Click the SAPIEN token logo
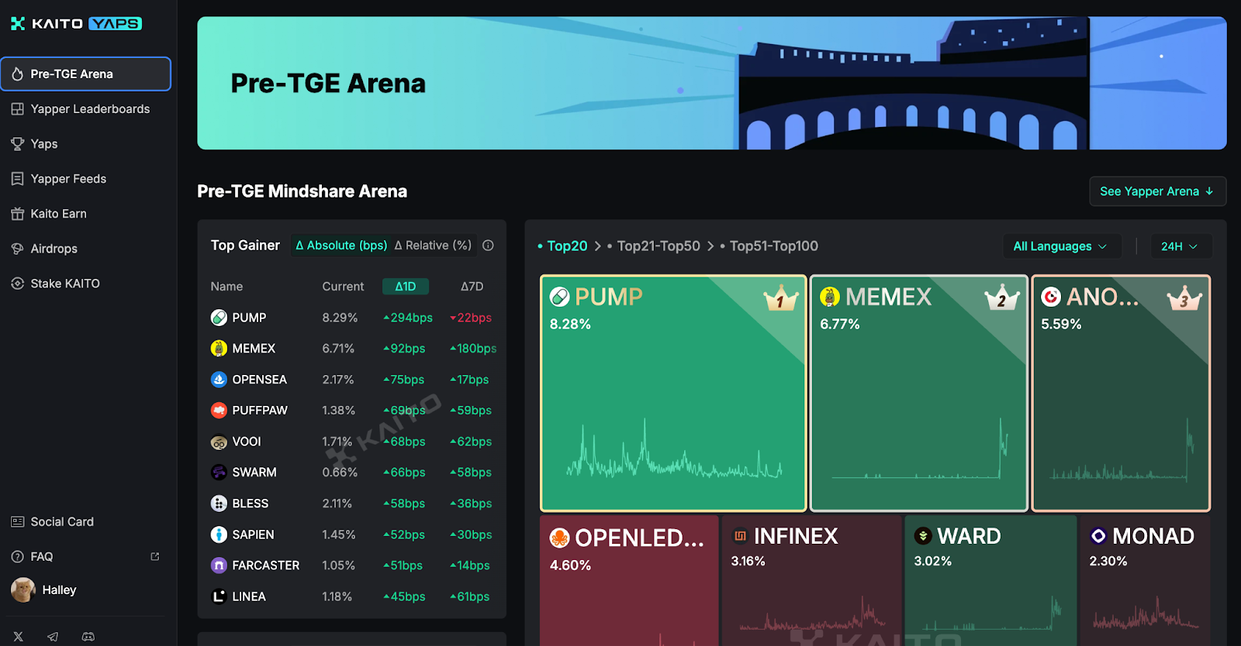The image size is (1241, 646). tap(219, 534)
